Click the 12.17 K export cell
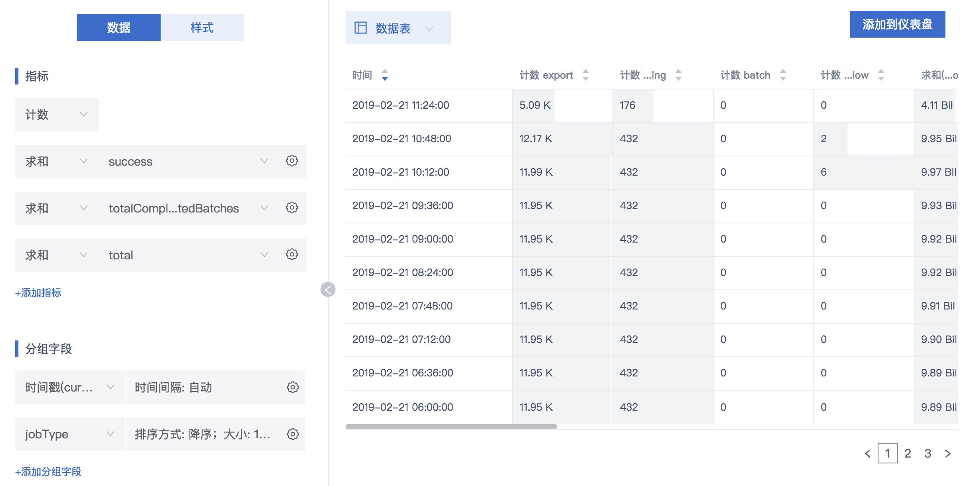 (562, 139)
